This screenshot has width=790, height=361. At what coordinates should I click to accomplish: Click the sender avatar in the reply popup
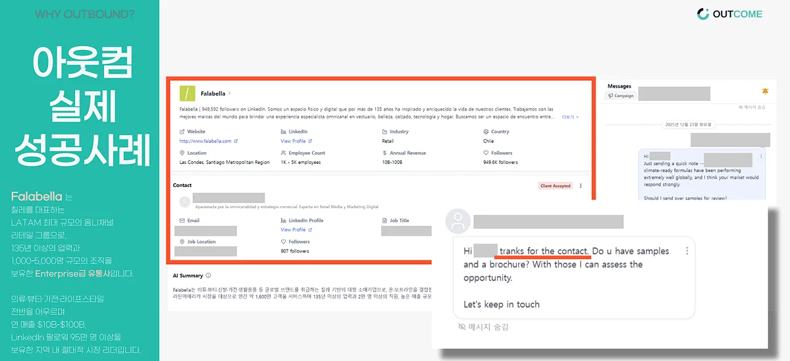click(458, 222)
